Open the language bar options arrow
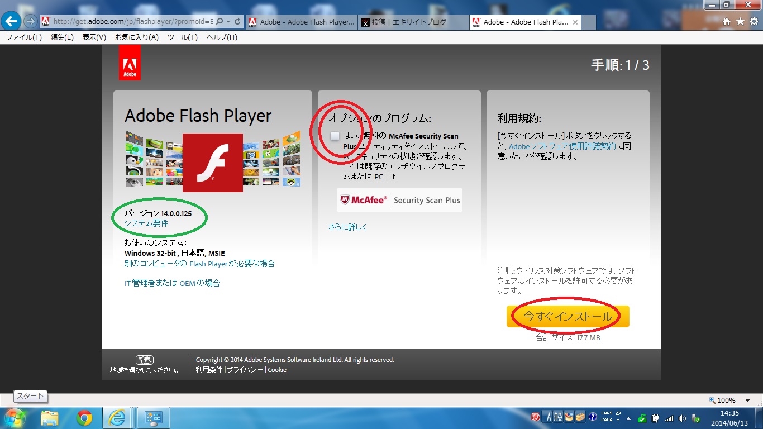 click(618, 420)
